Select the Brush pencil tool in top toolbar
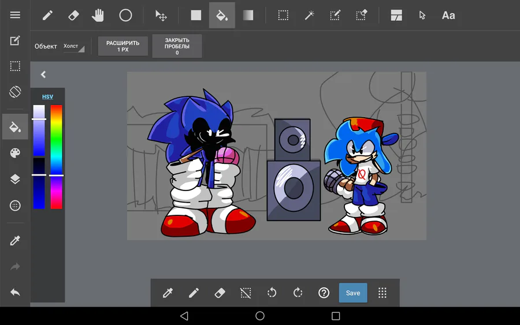The width and height of the screenshot is (520, 325). pos(47,15)
